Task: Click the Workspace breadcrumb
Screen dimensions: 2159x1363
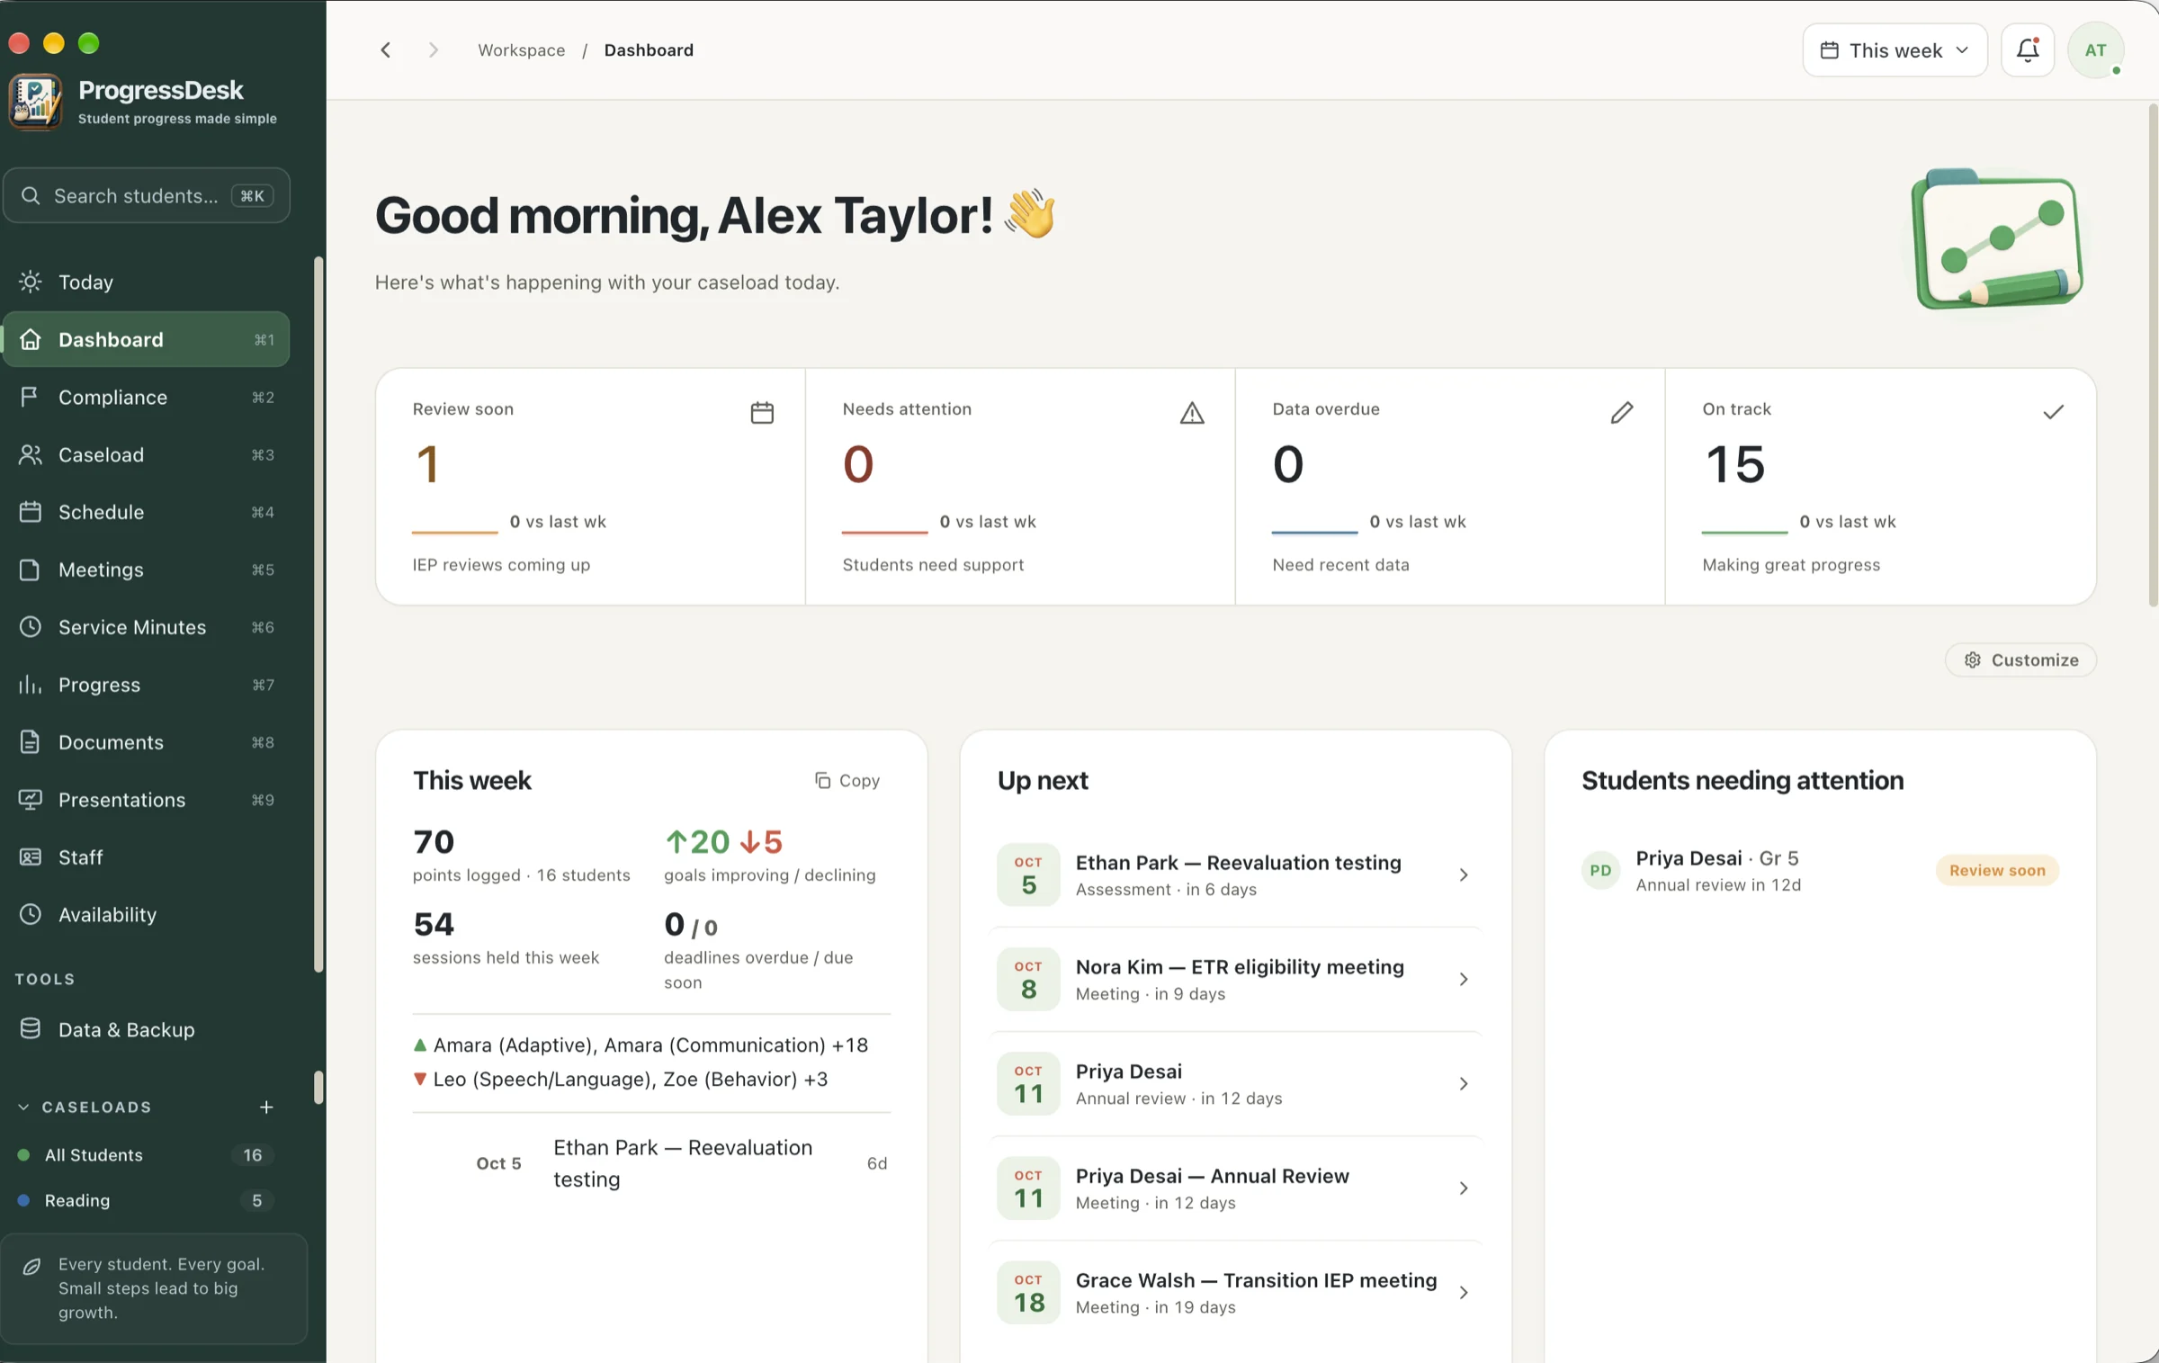Action: [521, 50]
